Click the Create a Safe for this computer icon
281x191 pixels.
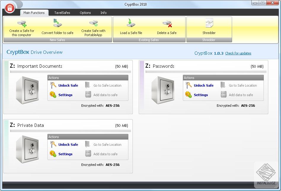[22, 23]
